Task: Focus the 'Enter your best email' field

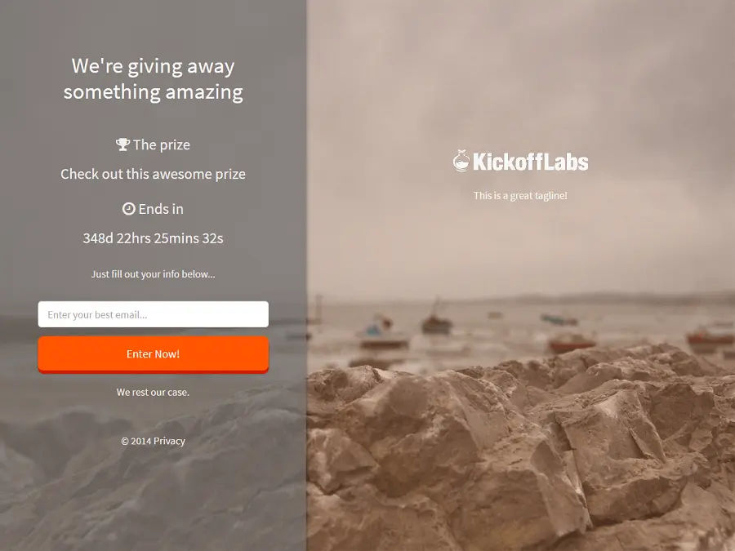Action: tap(154, 314)
